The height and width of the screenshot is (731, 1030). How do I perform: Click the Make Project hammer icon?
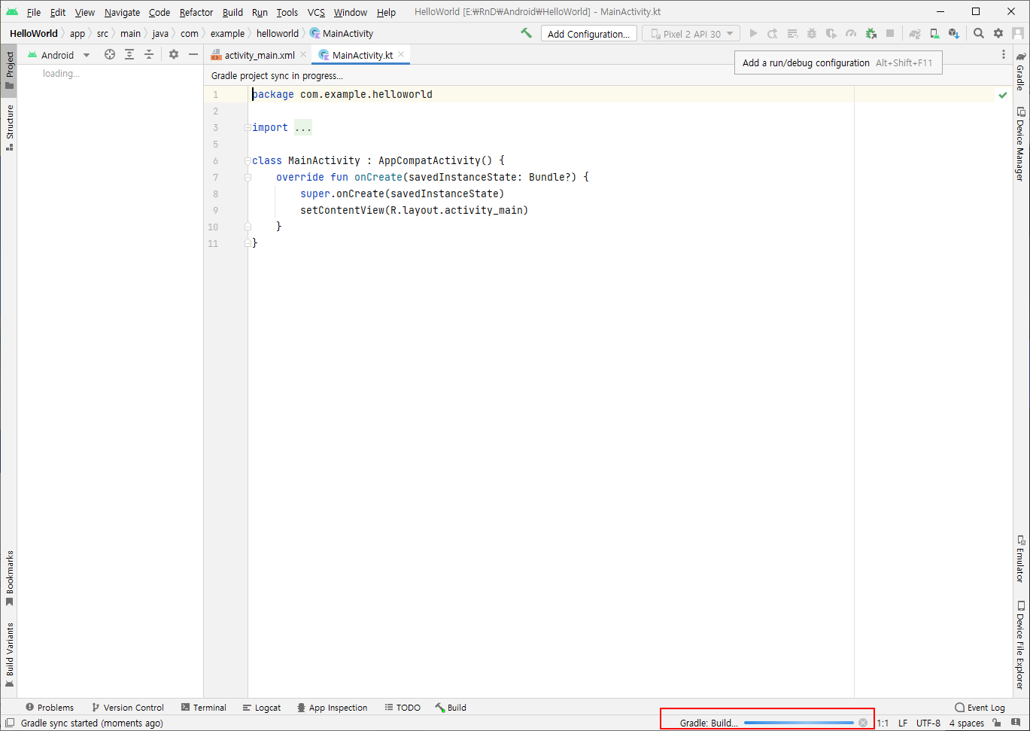click(526, 33)
